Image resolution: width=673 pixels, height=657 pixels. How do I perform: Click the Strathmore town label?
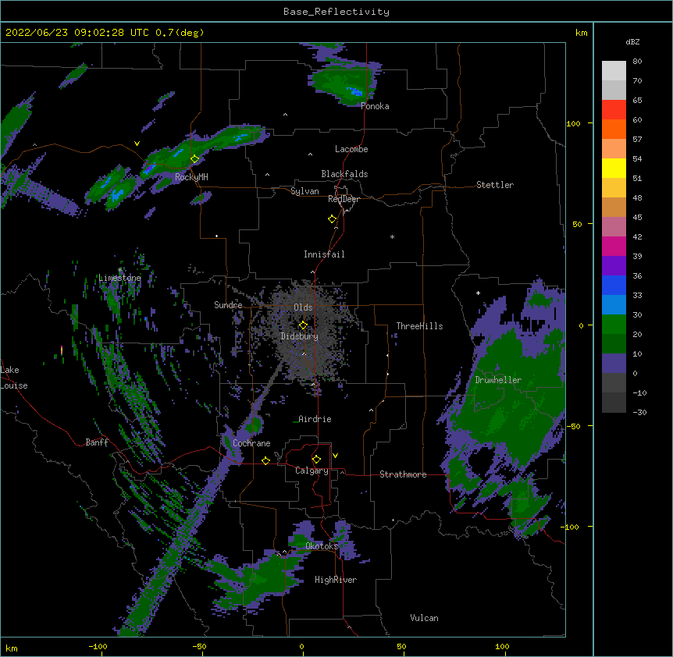tap(403, 474)
